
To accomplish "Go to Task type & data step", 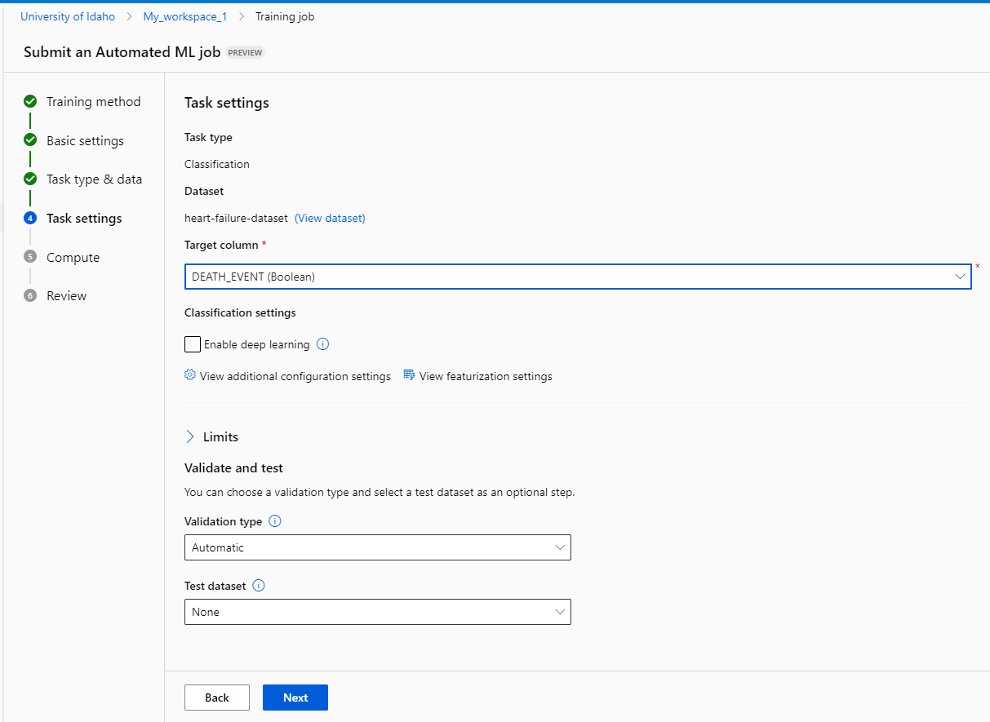I will (94, 179).
